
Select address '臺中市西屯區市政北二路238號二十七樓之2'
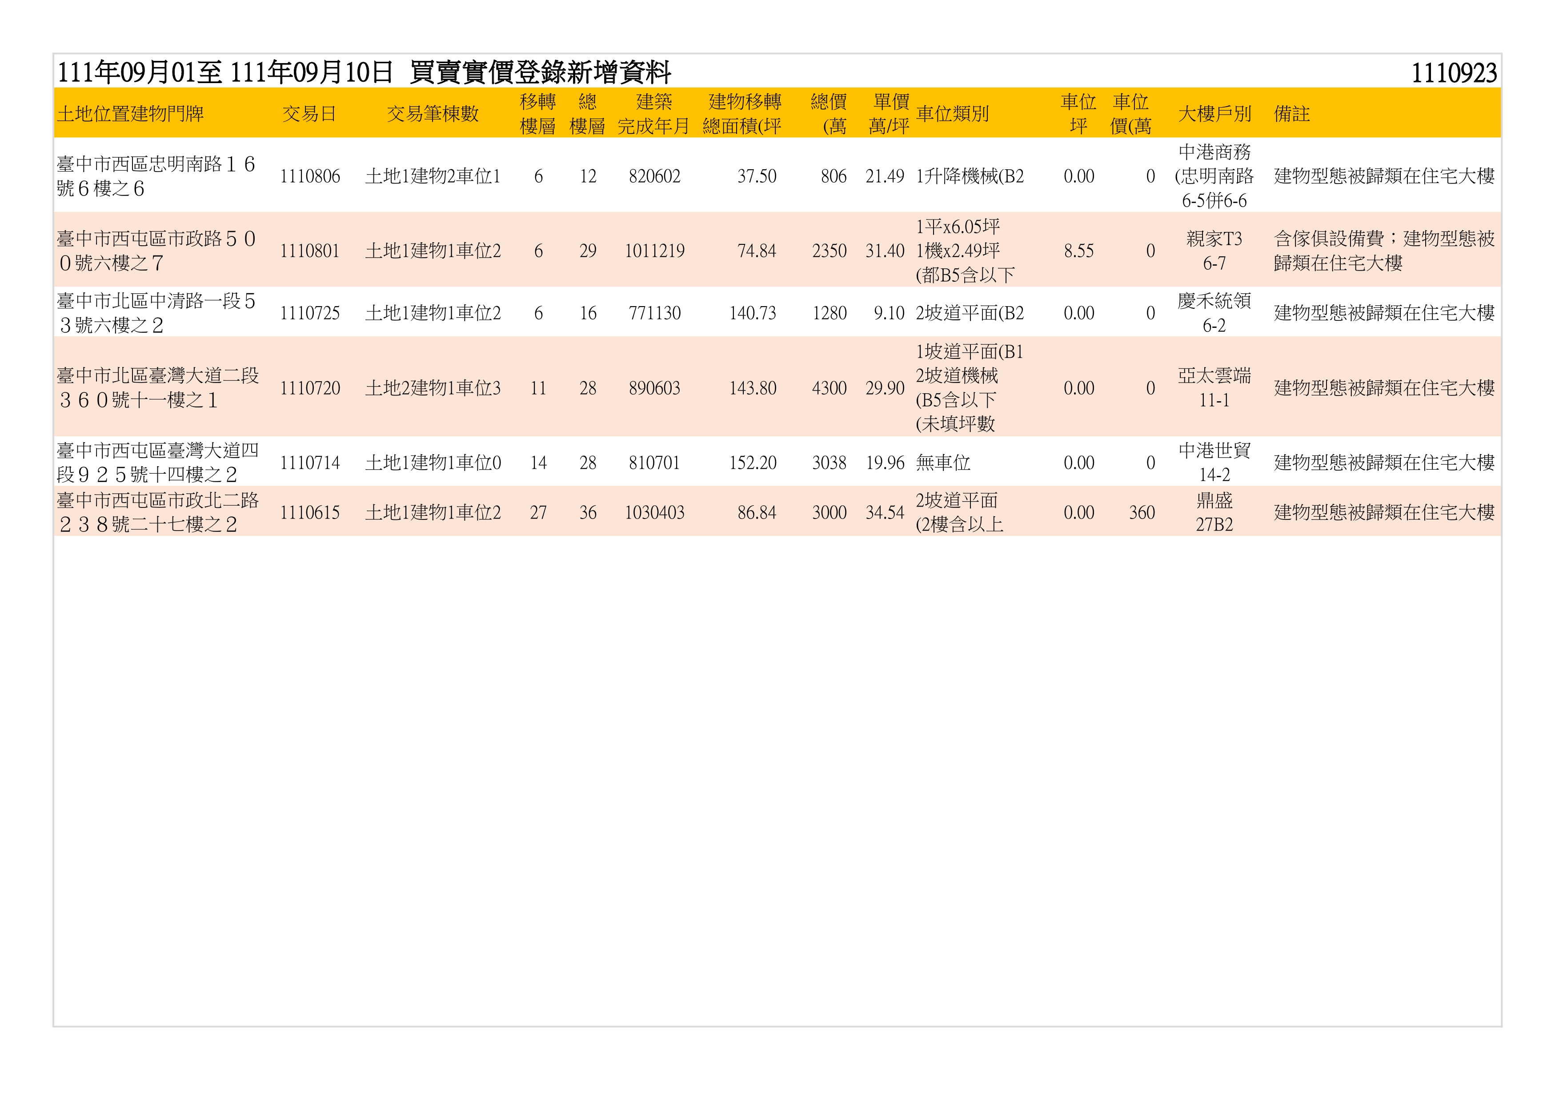click(157, 512)
